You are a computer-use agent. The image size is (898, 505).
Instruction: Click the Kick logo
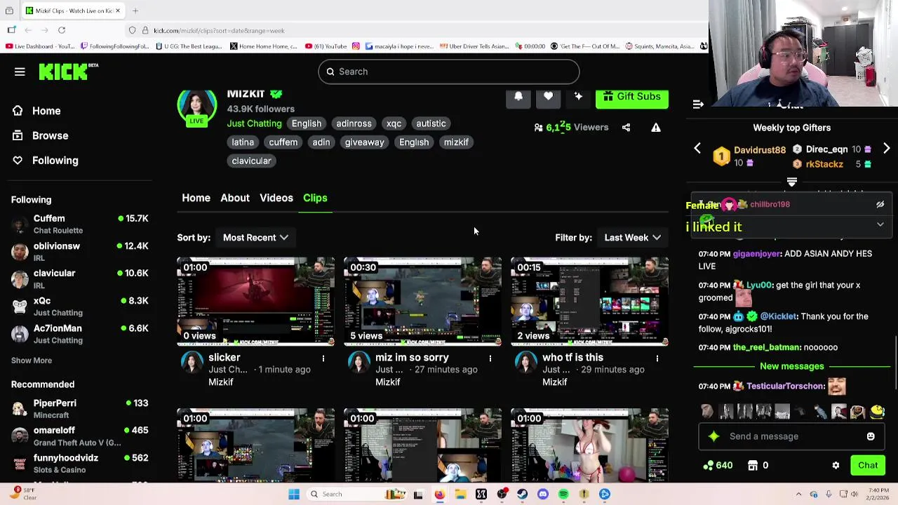[67, 72]
